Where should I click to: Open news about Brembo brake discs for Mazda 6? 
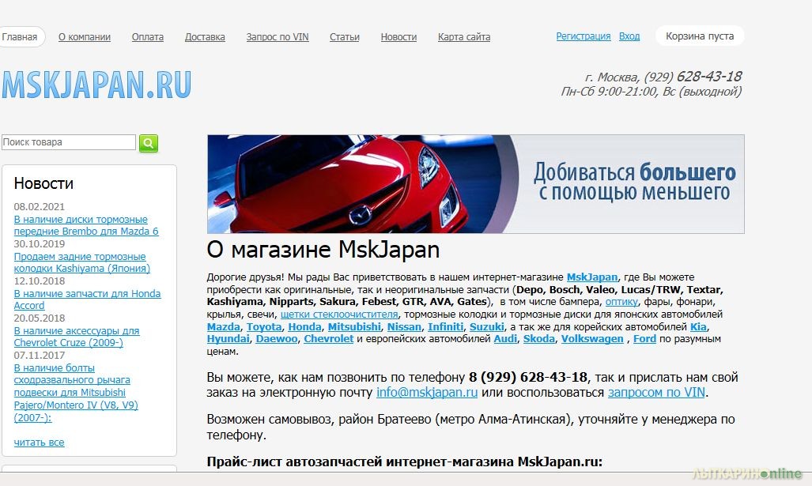pos(86,225)
